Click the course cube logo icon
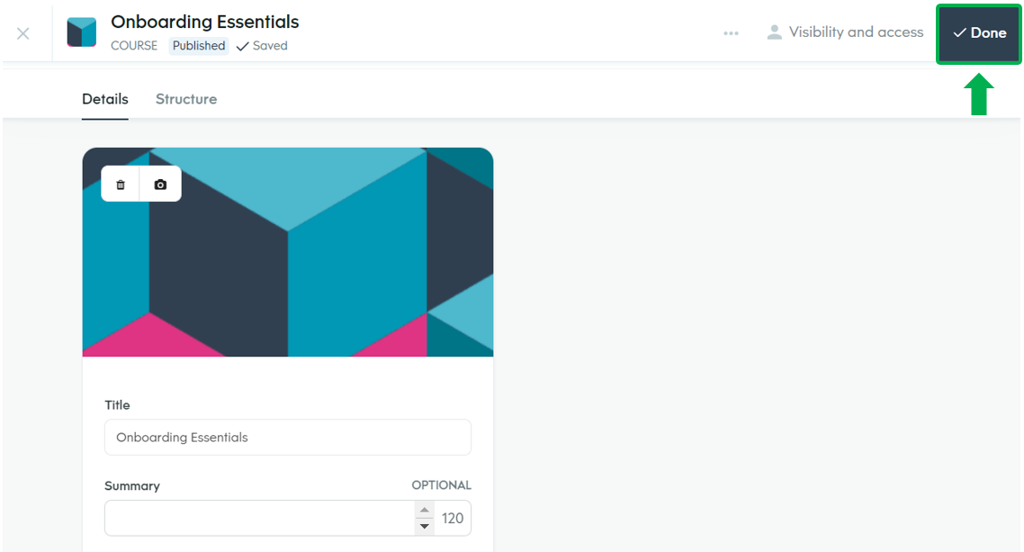This screenshot has width=1024, height=552. 82,32
